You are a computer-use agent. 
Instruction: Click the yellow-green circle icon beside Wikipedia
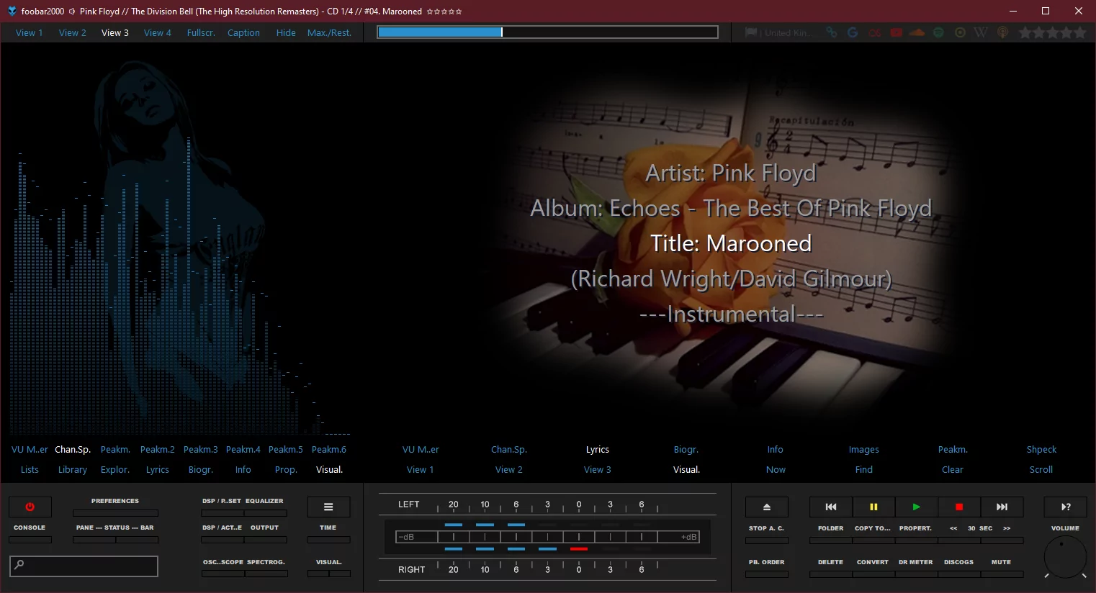(960, 32)
